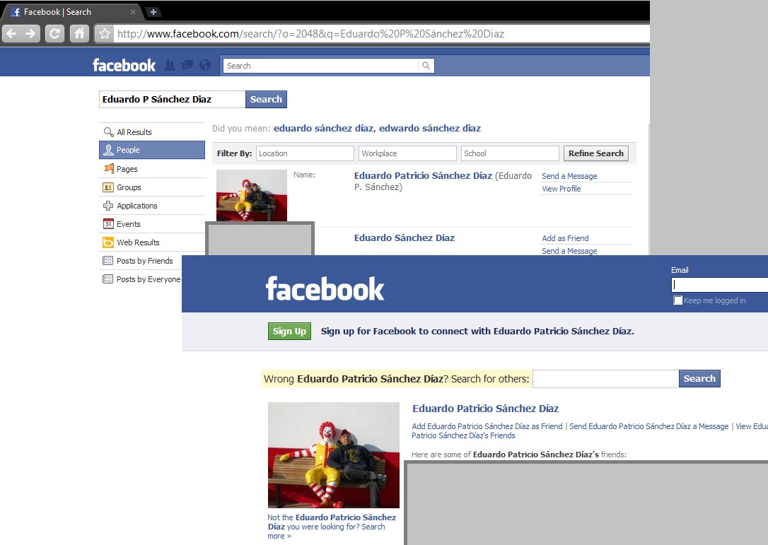768x545 pixels.
Task: Choose Web Results in the left sidebar
Action: coord(138,242)
